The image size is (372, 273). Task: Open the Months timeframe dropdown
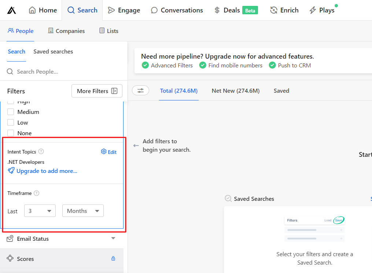click(83, 211)
